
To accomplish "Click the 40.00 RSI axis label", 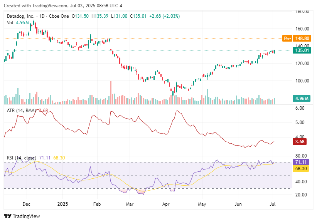I will pos(301,181).
